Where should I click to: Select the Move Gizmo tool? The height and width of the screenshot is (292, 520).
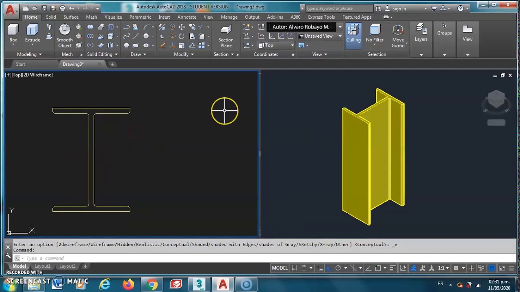coord(398,36)
